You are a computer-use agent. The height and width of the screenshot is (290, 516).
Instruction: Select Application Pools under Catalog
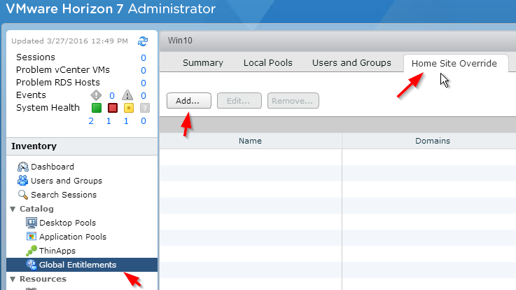tap(73, 237)
